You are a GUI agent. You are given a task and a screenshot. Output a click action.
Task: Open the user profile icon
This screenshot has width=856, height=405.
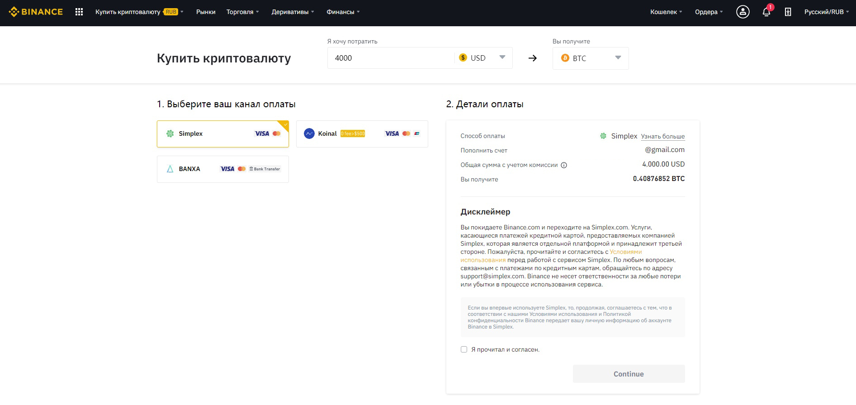[742, 12]
